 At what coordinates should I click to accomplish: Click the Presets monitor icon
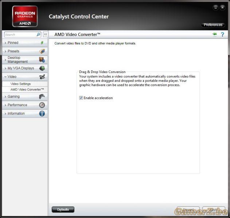42,51
